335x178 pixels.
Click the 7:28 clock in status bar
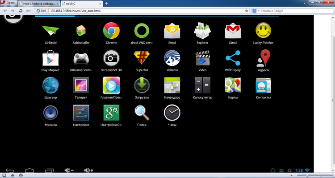[299, 170]
